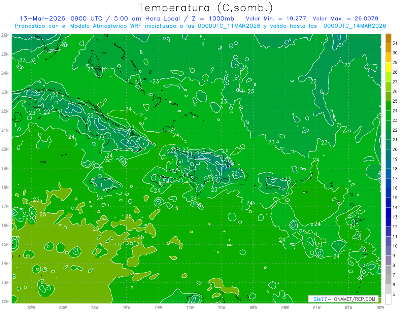Image resolution: width=404 pixels, height=312 pixels.
Task: Click legend value "28" on the color scale
Action: (x=395, y=72)
